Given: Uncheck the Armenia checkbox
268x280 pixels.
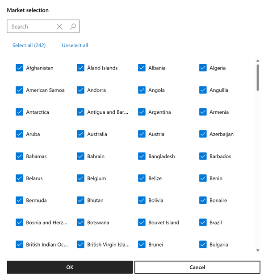Looking at the screenshot, I should pyautogui.click(x=203, y=112).
